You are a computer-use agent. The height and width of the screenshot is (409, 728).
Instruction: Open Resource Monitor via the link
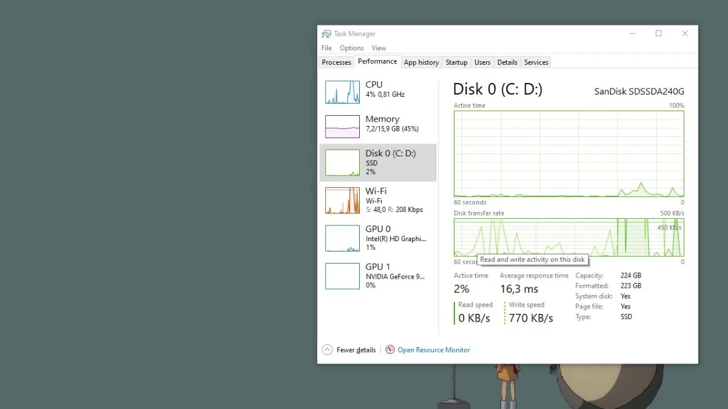(x=434, y=350)
